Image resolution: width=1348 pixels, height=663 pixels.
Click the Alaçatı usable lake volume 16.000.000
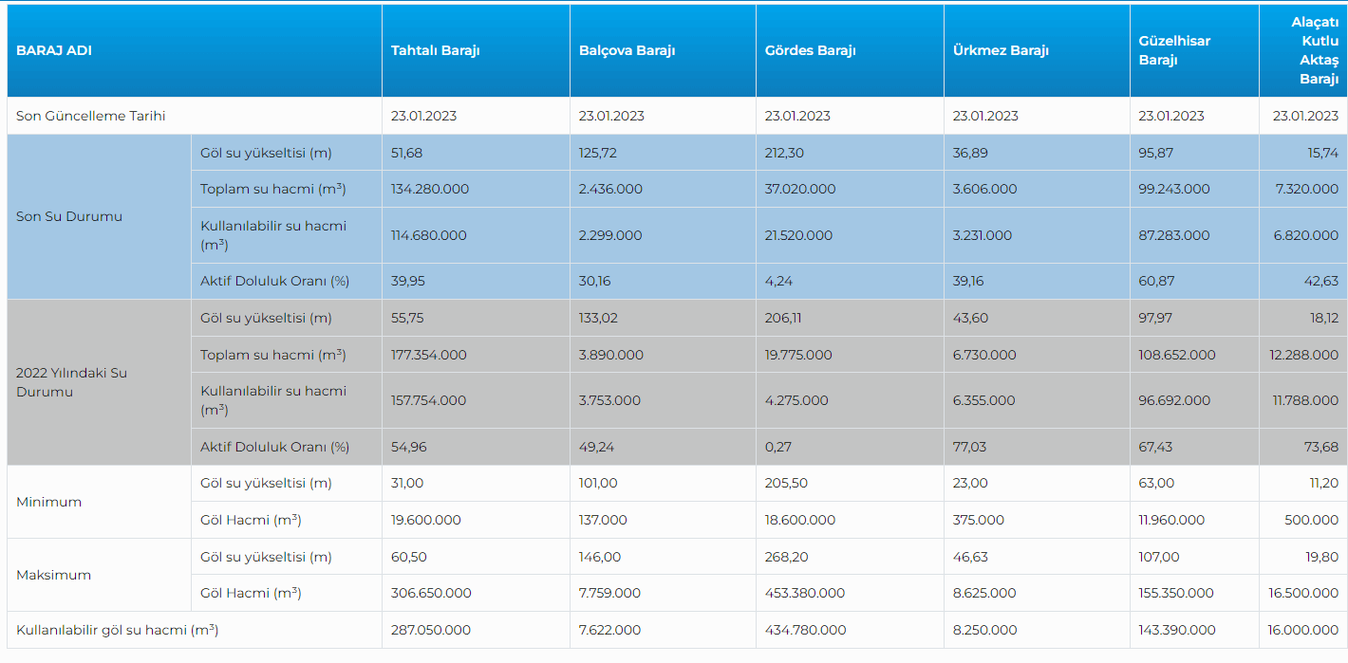tap(1302, 630)
